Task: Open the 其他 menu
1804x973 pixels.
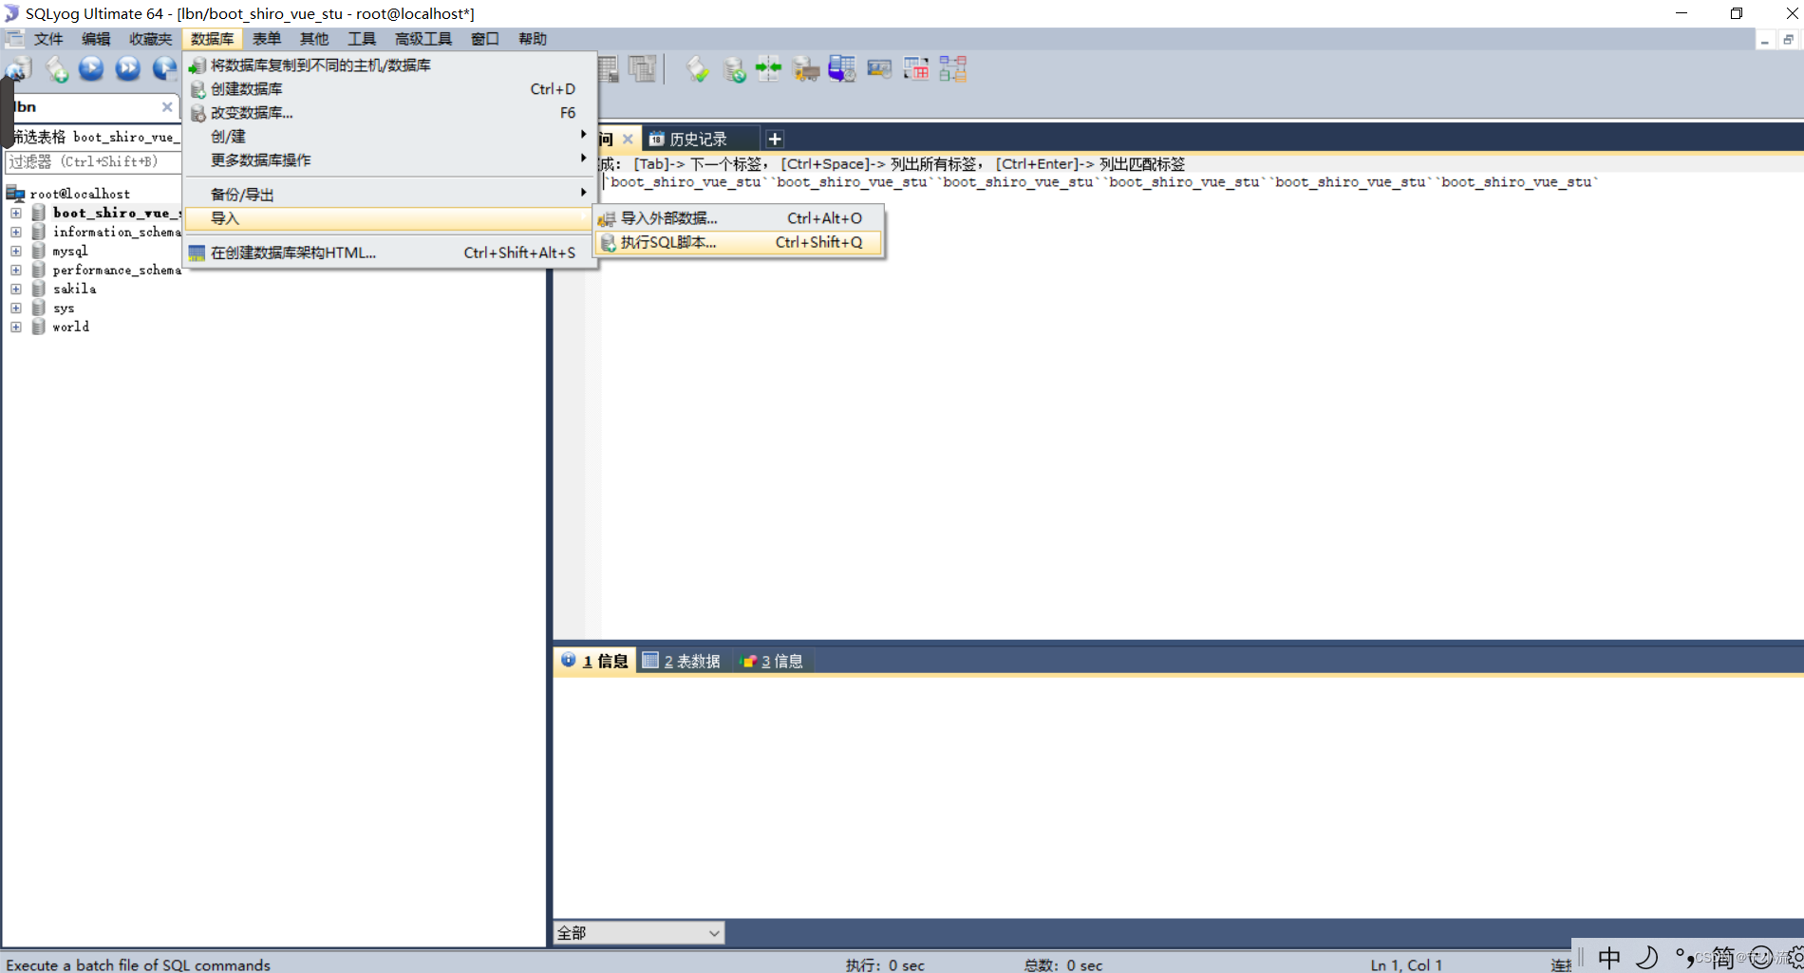Action: [314, 39]
